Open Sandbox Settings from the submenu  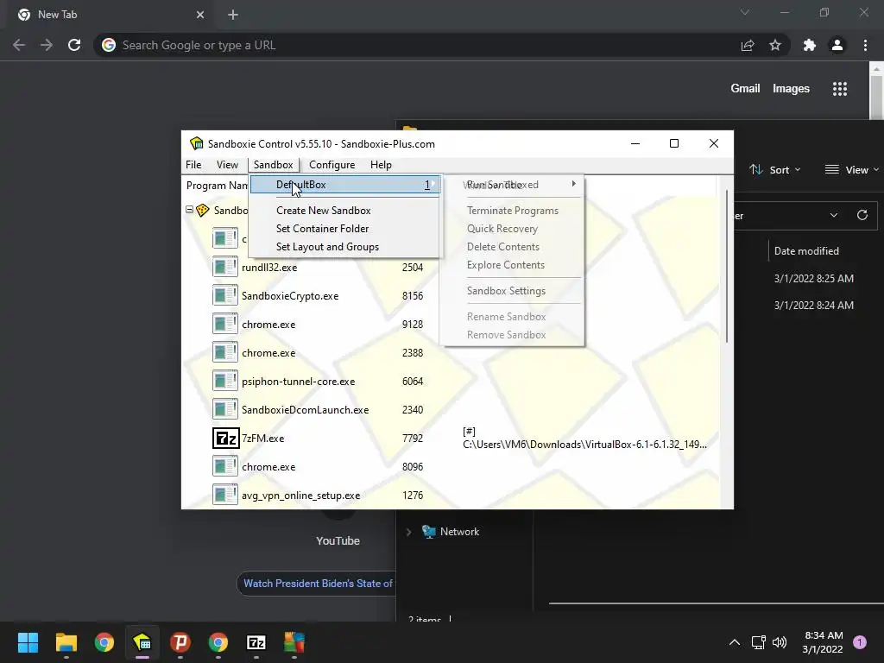coord(506,291)
